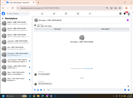This screenshot has width=133, height=98.
Task: Choose a sticker icon in composer
Action: tap(41, 90)
